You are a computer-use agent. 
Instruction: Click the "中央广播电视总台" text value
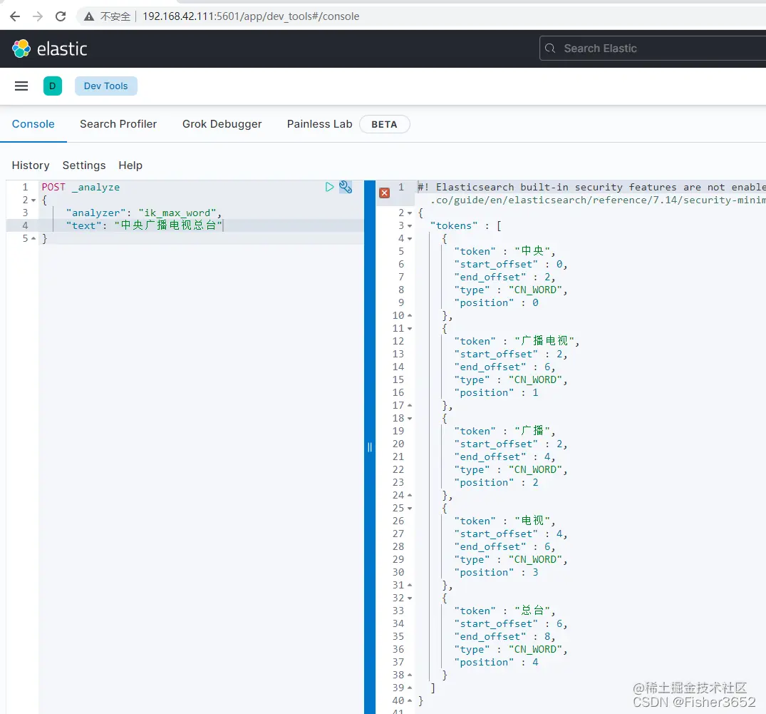pyautogui.click(x=168, y=225)
